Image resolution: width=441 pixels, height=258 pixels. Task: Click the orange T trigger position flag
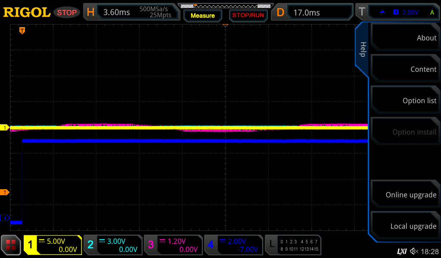(x=22, y=31)
